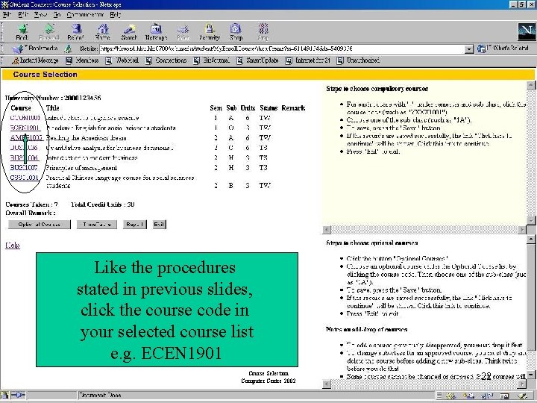The height and width of the screenshot is (403, 537).
Task: Open the Go menu
Action: (x=57, y=15)
